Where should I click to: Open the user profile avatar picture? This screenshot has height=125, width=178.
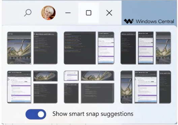[x=48, y=13]
